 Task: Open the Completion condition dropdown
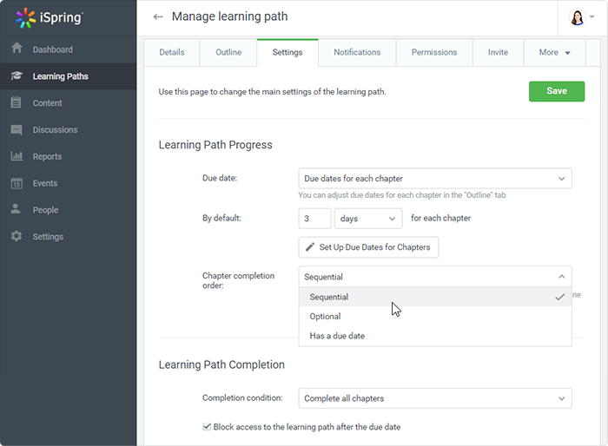click(x=435, y=398)
